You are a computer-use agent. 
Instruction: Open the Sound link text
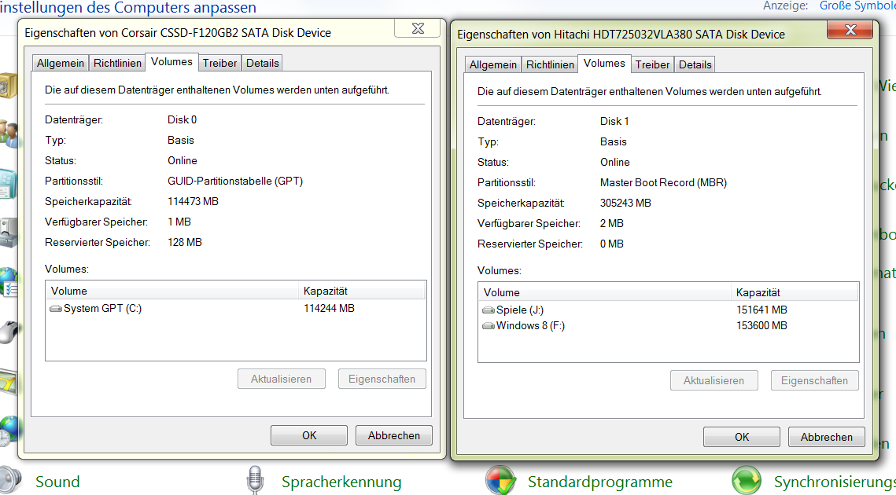pyautogui.click(x=57, y=482)
